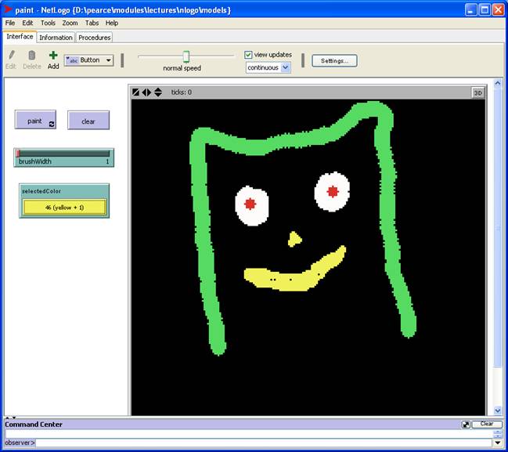The height and width of the screenshot is (452, 508).
Task: Open the command history dropdown arrow
Action: point(498,443)
